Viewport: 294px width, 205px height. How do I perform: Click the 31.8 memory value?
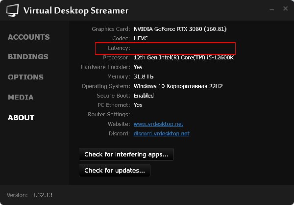144,77
